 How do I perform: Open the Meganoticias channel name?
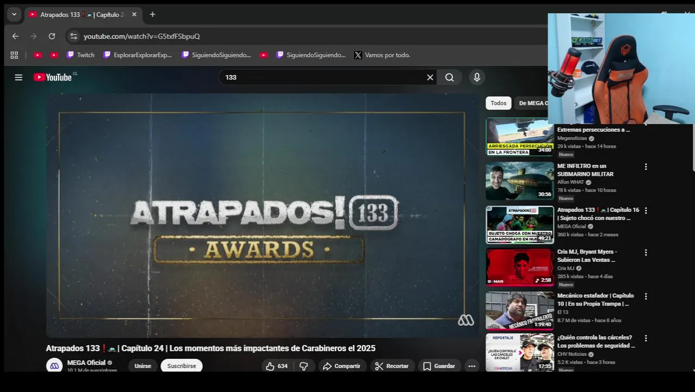tap(572, 138)
